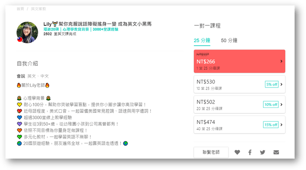Click the 10% off discount badge
This screenshot has width=306, height=170.
coord(270,104)
